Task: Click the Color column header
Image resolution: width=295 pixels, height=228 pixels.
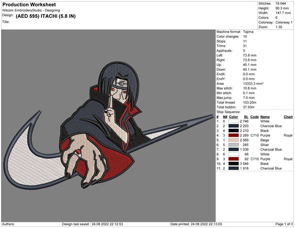Action: 234,117
